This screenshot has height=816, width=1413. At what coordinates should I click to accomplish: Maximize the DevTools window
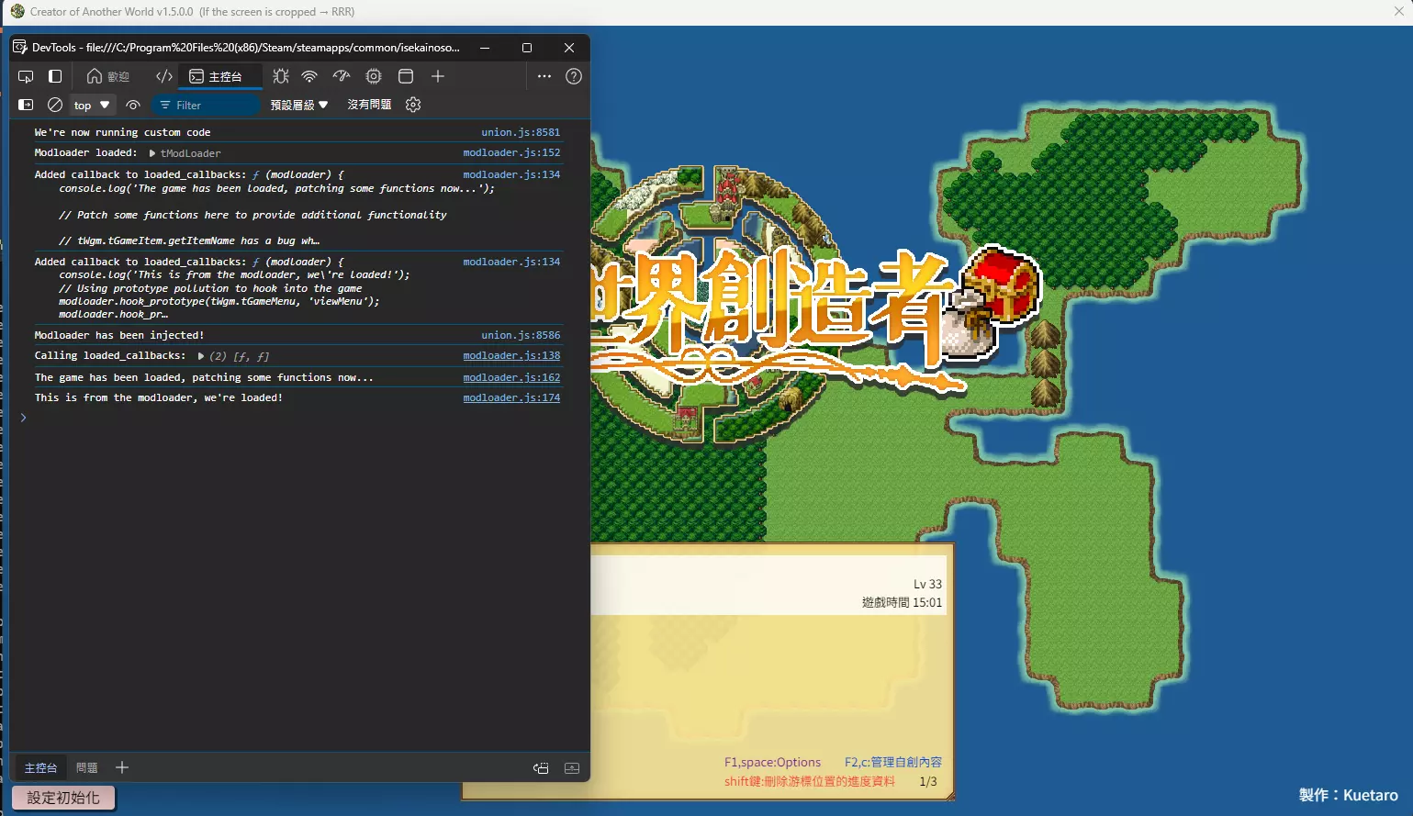pyautogui.click(x=527, y=48)
